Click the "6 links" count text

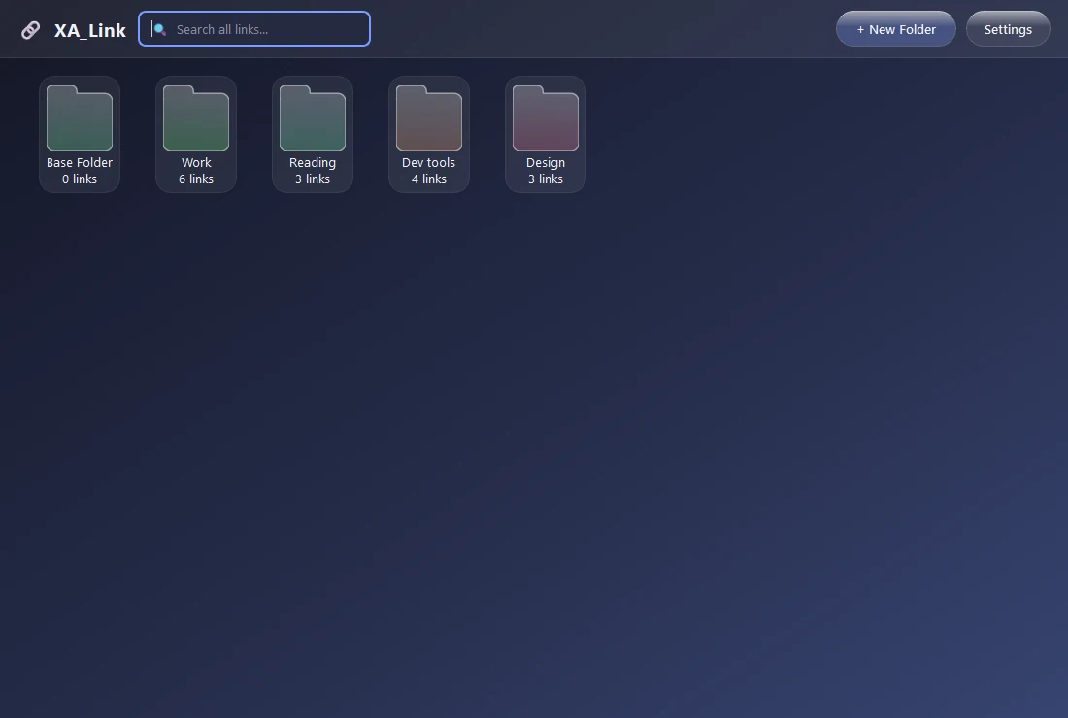coord(196,179)
